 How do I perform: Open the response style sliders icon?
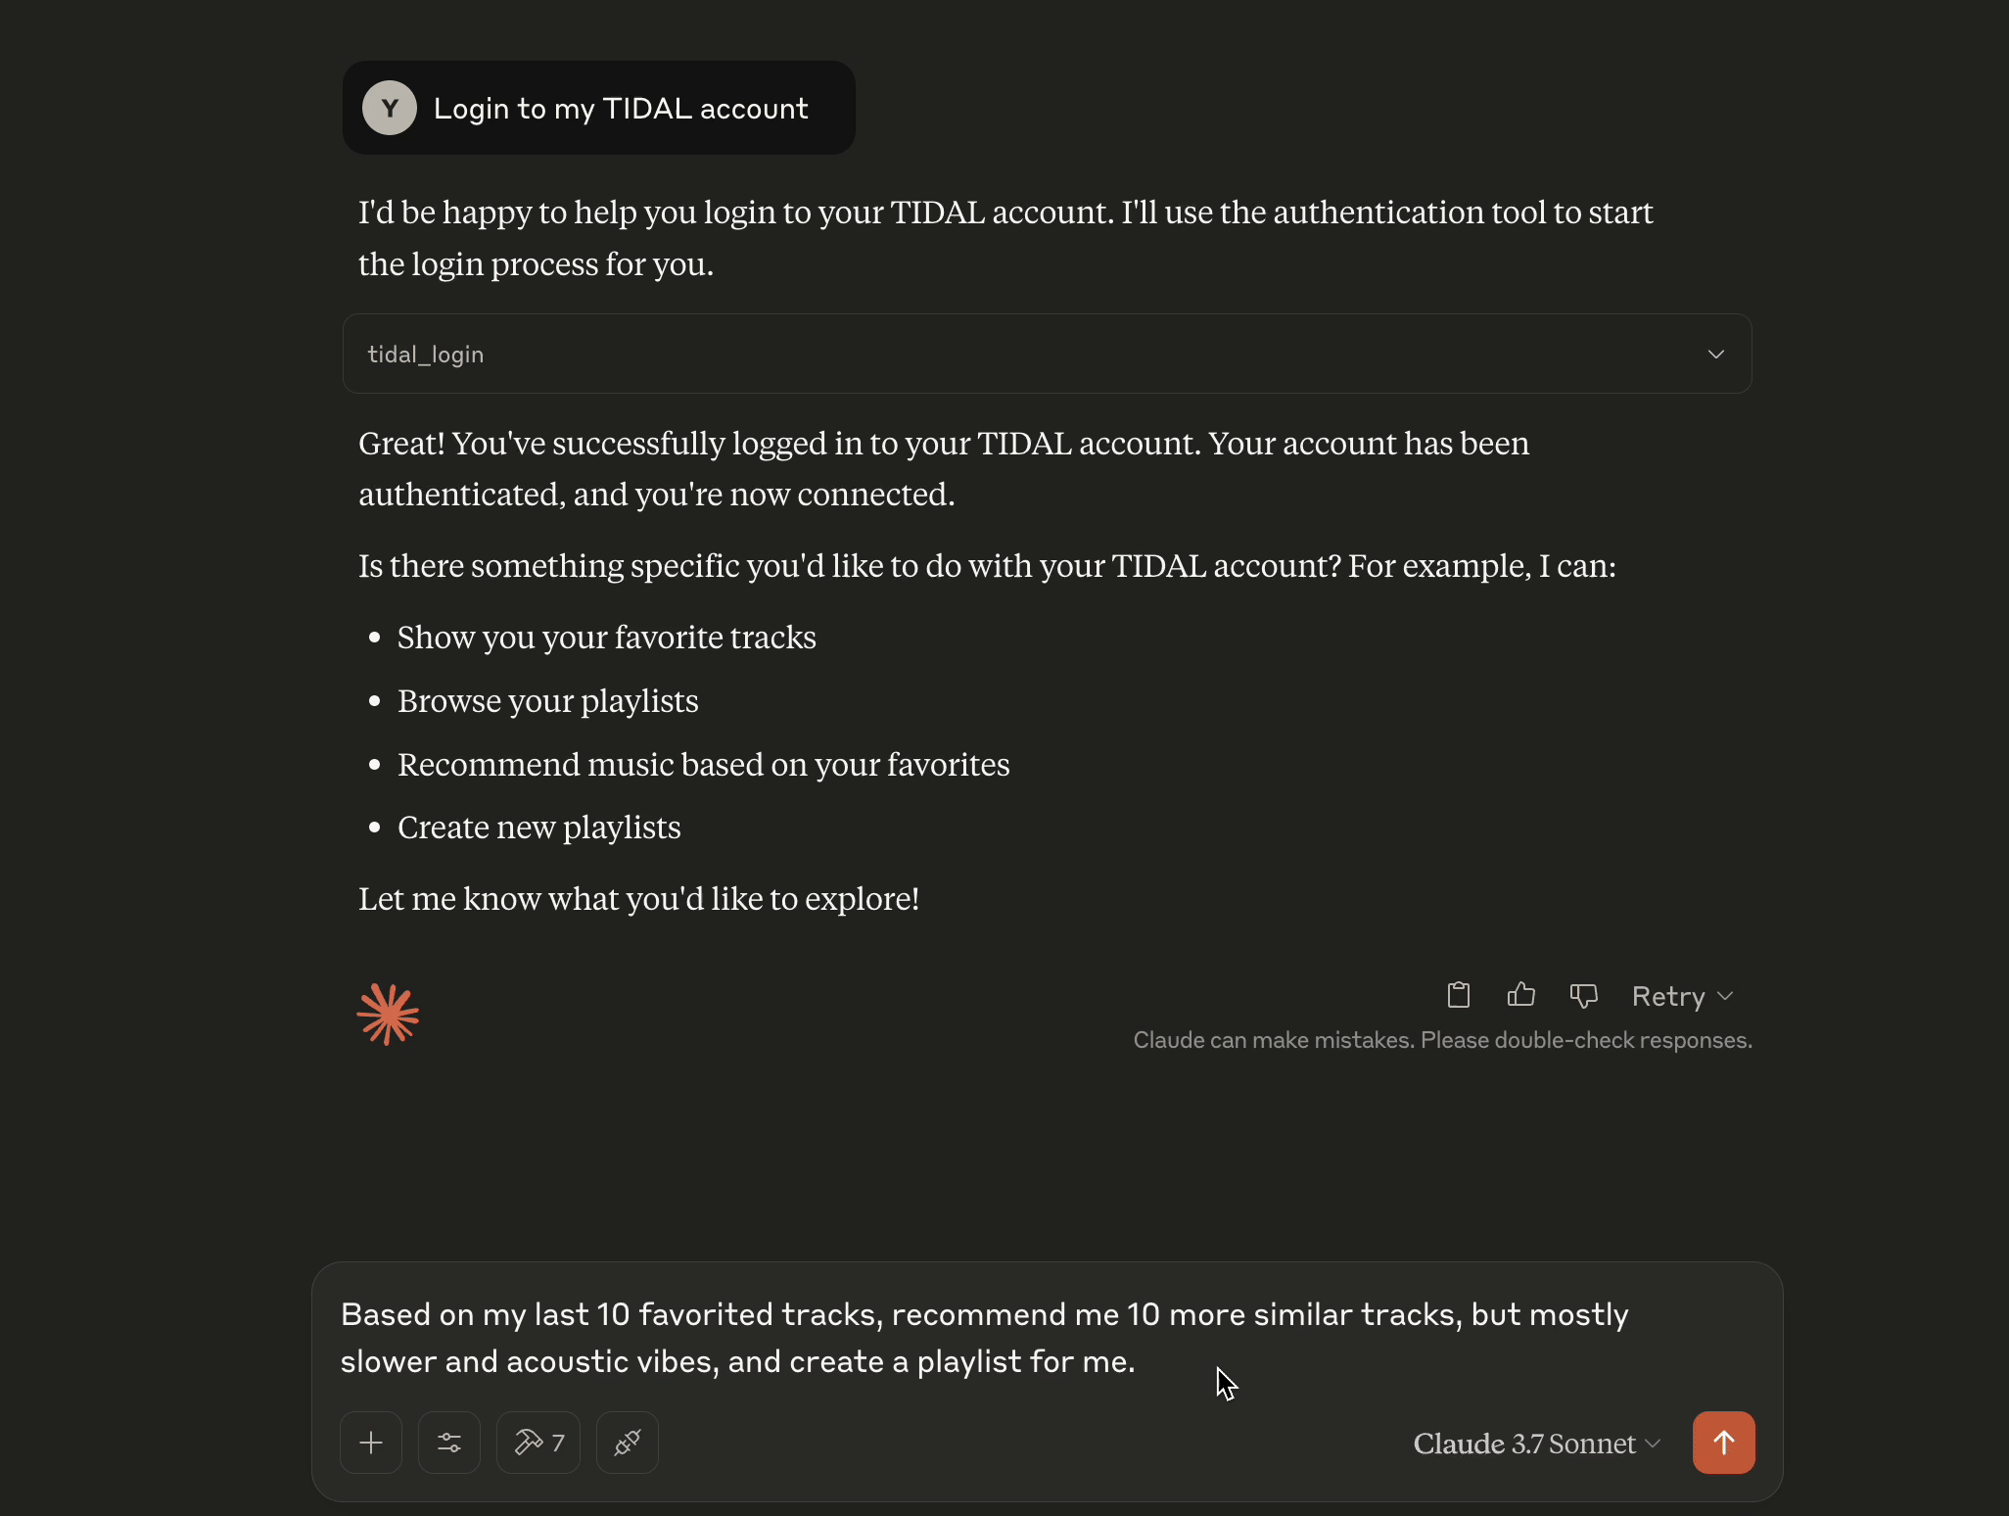448,1442
